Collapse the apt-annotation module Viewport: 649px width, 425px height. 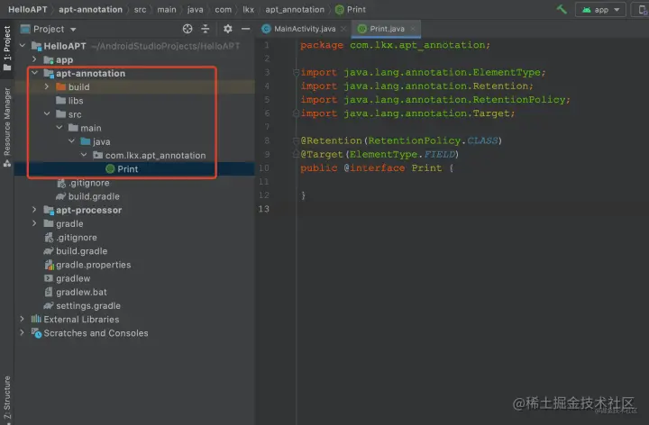35,73
